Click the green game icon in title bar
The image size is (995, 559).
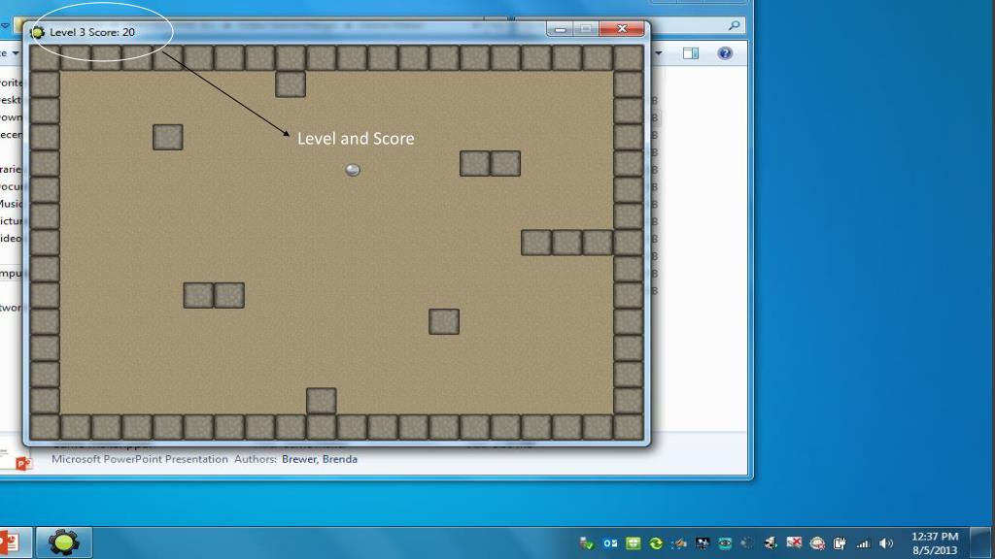pyautogui.click(x=38, y=32)
